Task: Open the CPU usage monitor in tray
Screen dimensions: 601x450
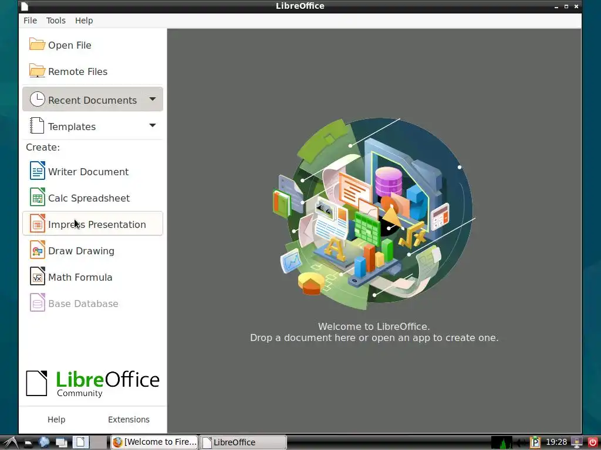Action: pyautogui.click(x=501, y=442)
